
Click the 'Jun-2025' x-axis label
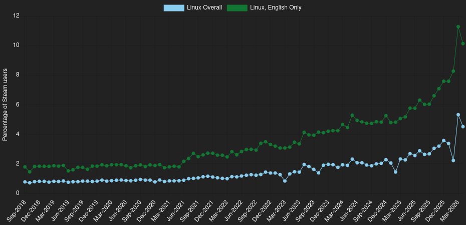pyautogui.click(x=406, y=210)
